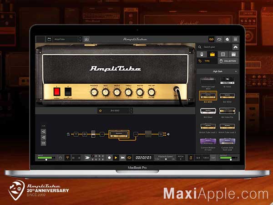Image resolution: width=273 pixels, height=205 pixels.
Task: Select the tuner block in signal chain
Action: (x=76, y=134)
